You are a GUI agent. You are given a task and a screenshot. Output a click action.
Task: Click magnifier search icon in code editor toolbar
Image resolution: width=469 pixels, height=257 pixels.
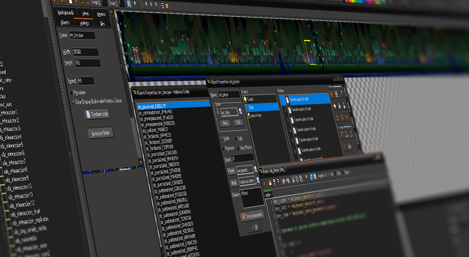[x=306, y=177]
